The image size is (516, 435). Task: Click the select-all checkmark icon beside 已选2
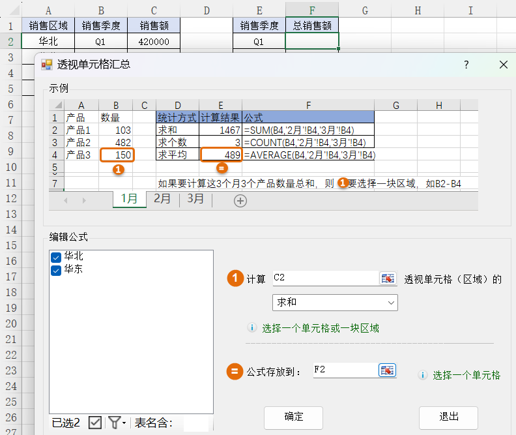click(x=95, y=423)
